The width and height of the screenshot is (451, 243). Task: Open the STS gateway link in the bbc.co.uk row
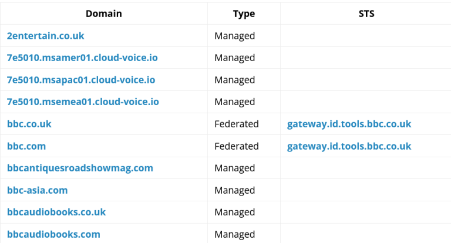coord(349,124)
